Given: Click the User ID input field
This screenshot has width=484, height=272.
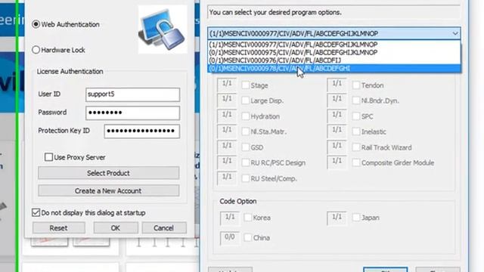Looking at the screenshot, I should 133,94.
